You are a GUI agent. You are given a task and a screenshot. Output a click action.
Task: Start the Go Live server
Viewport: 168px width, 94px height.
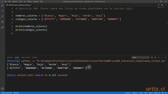(157, 93)
